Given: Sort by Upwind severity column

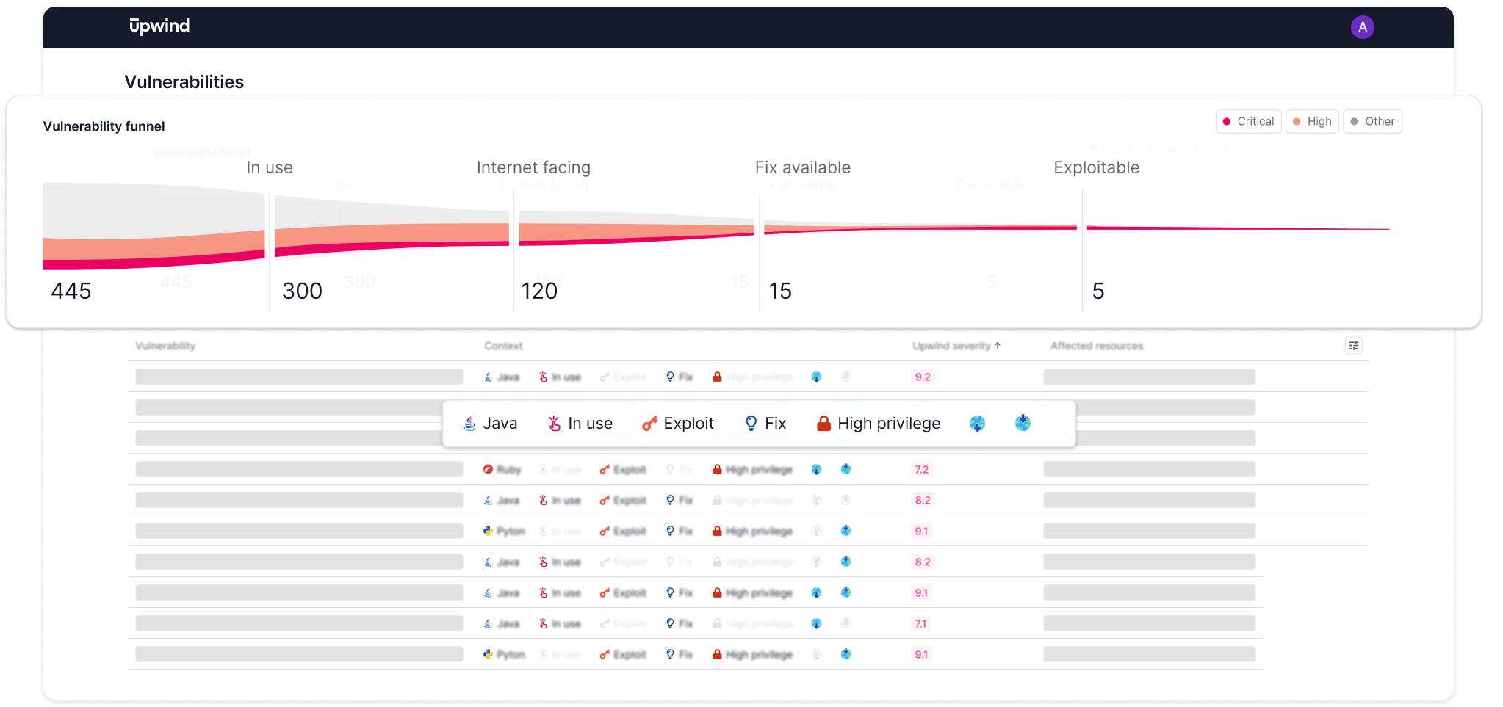Looking at the screenshot, I should 955,346.
